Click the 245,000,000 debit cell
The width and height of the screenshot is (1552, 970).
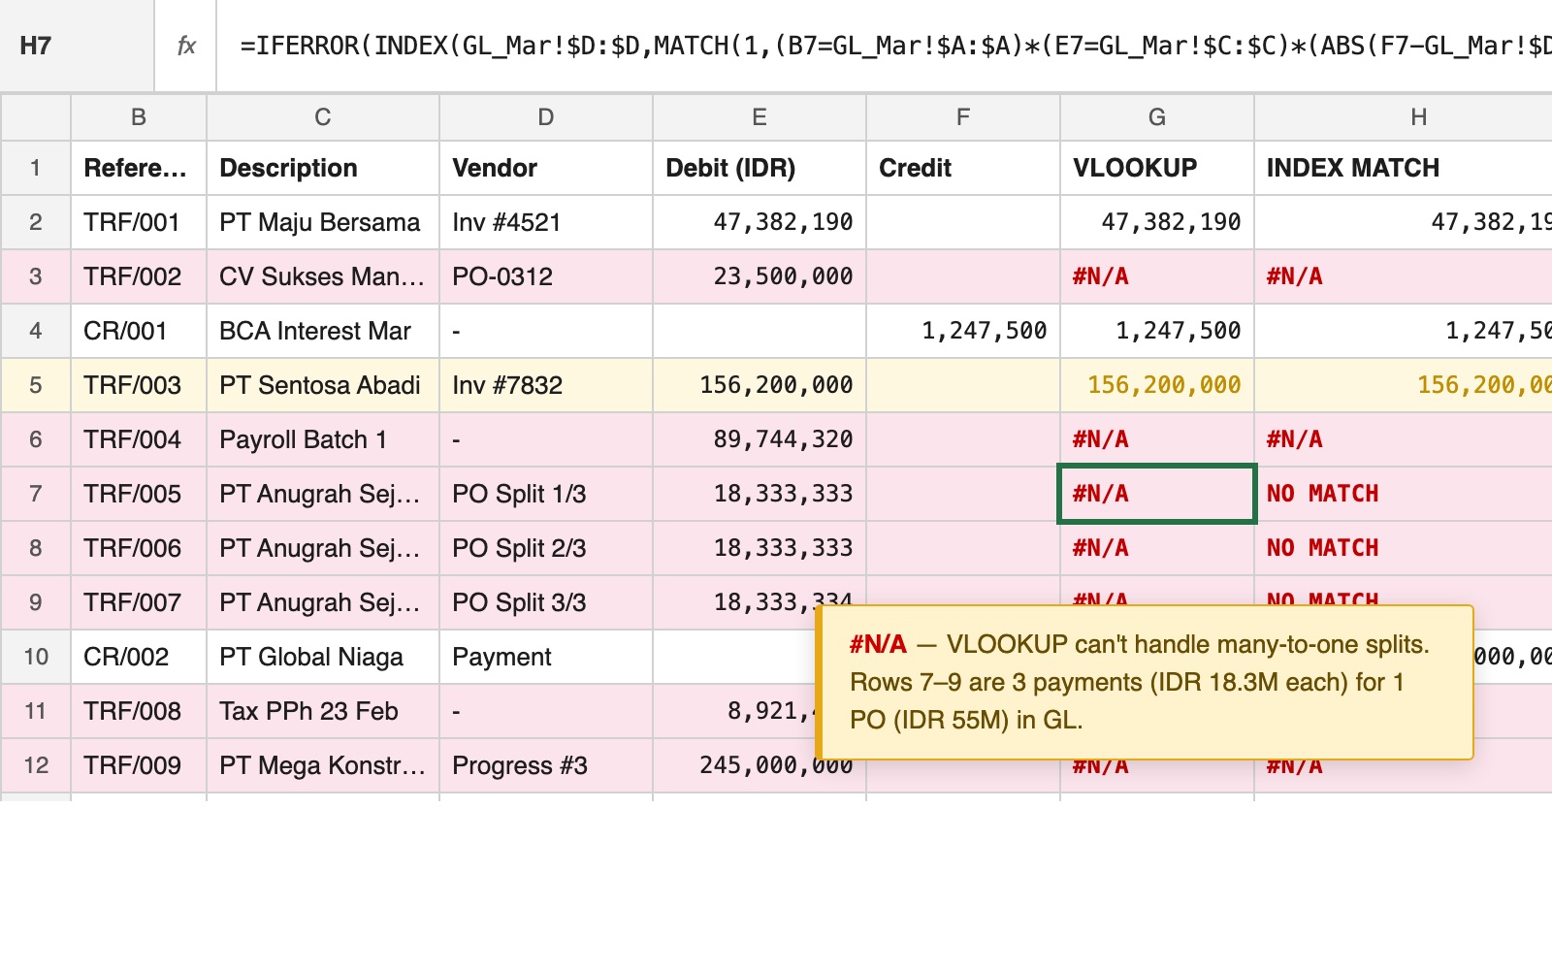[x=759, y=765]
